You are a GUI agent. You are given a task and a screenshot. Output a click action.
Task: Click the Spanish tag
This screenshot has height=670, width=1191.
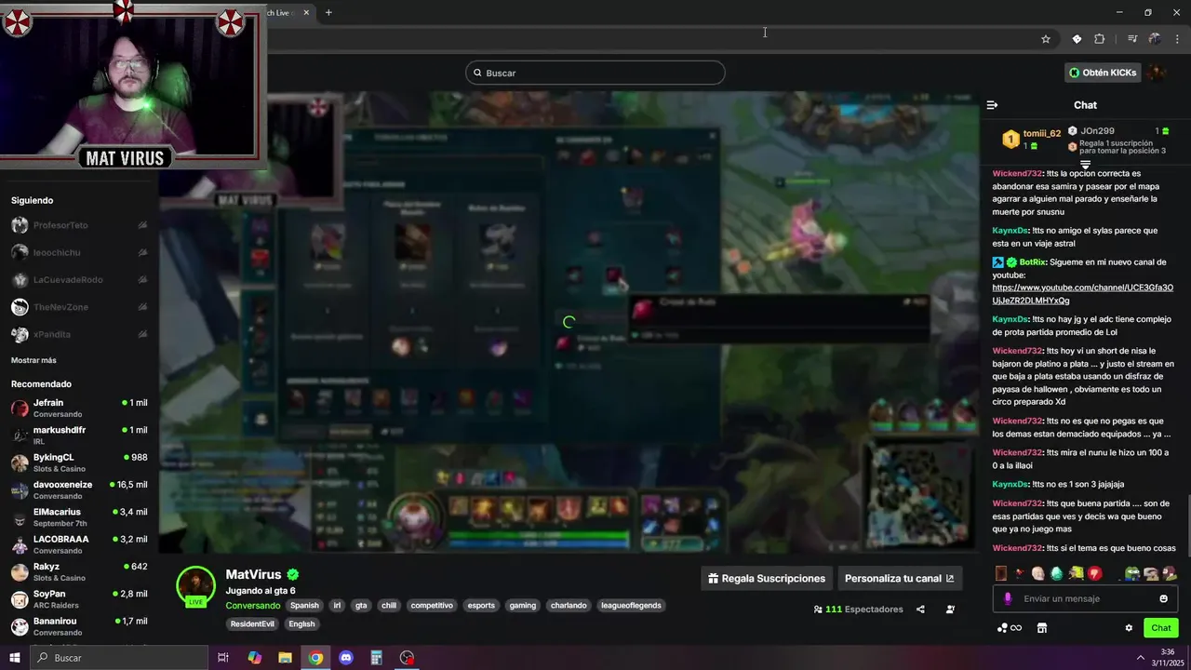point(304,606)
